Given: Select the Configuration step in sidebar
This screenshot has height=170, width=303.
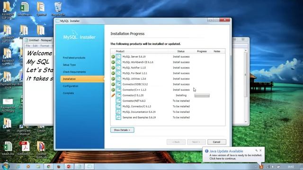Looking at the screenshot, I should (x=71, y=86).
